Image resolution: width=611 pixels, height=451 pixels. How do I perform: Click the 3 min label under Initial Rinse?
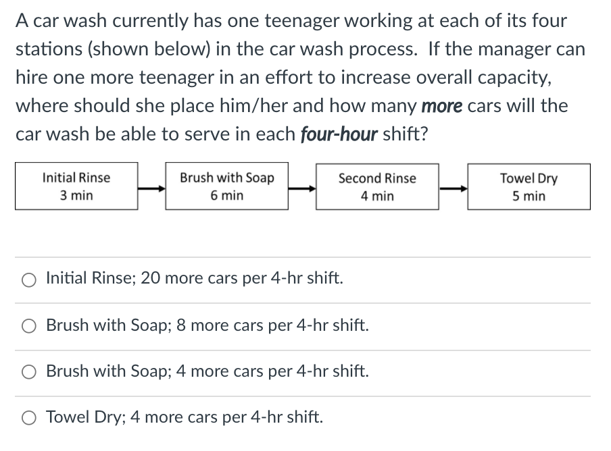(x=76, y=195)
